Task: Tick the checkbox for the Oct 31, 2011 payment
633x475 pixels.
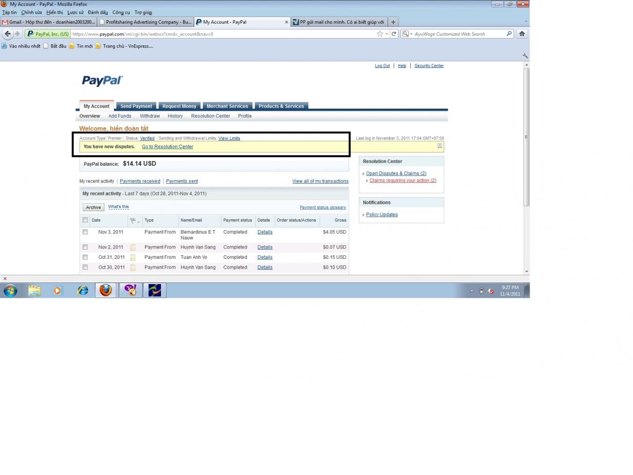Action: click(85, 257)
